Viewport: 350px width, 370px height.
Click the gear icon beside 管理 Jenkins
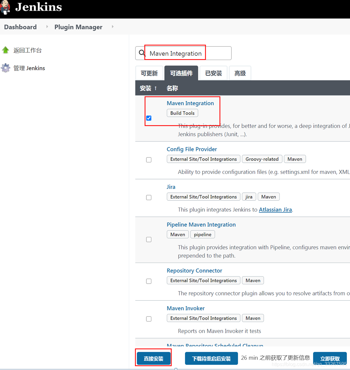tap(6, 68)
